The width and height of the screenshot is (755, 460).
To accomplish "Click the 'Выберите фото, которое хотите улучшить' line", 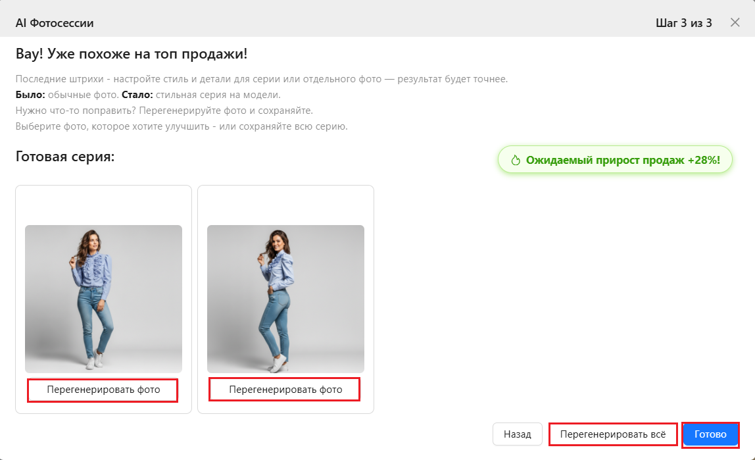I will [x=181, y=126].
